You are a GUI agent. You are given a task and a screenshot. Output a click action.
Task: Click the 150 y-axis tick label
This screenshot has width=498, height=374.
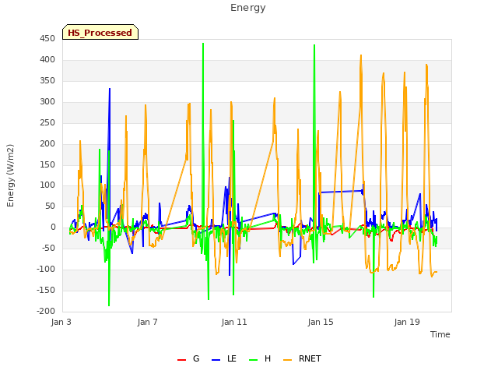47,164
